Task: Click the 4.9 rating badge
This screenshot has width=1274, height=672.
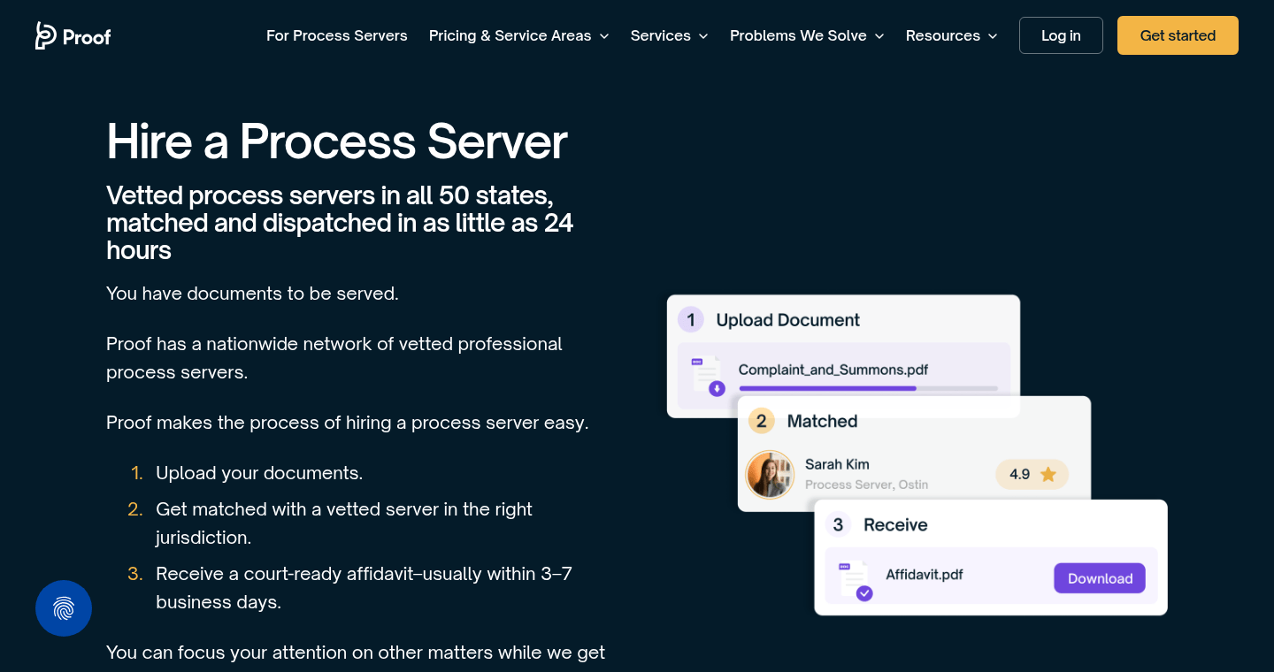Action: [x=1032, y=475]
